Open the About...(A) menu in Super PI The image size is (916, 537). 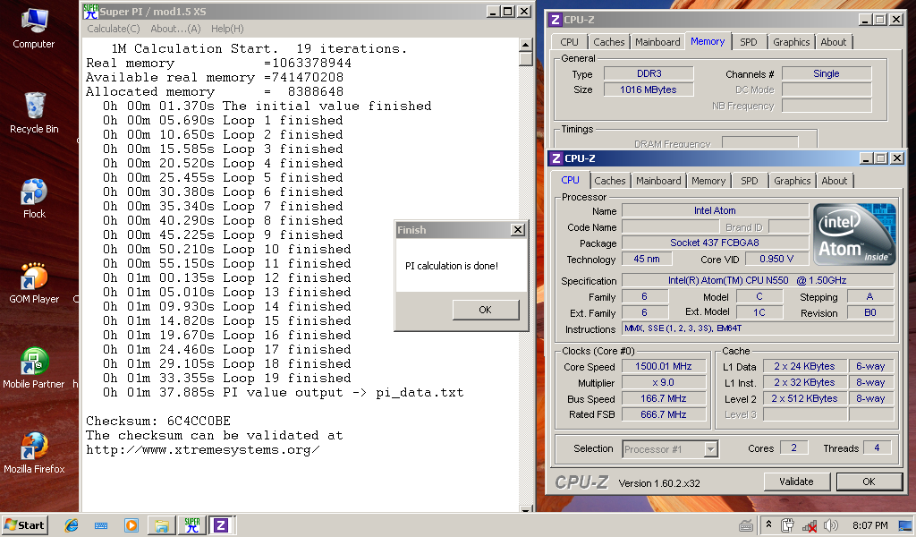pos(175,29)
